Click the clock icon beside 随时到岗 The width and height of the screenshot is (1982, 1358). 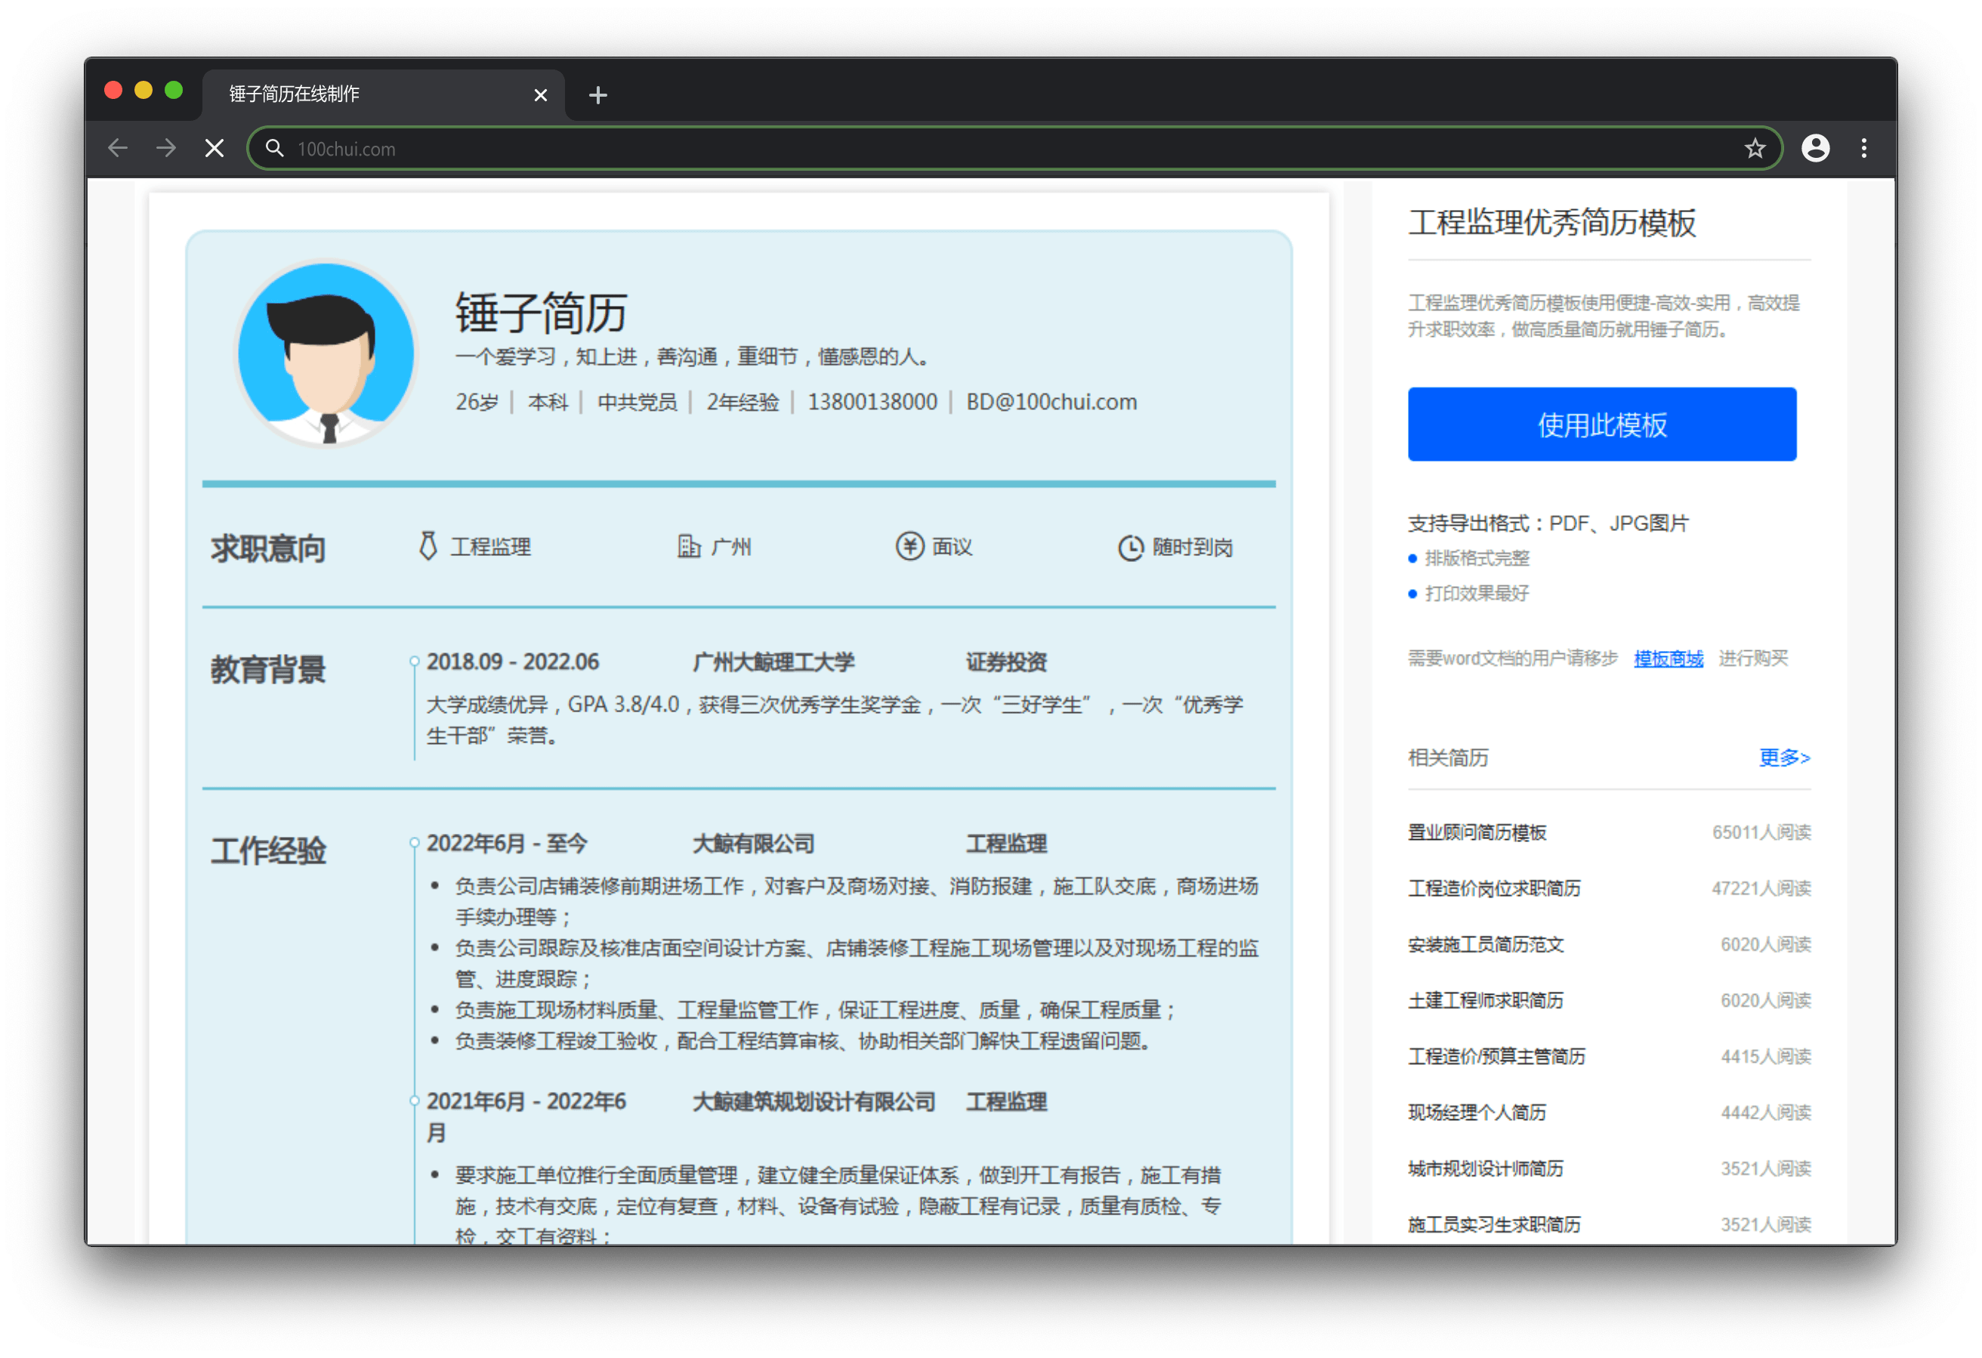tap(1130, 547)
